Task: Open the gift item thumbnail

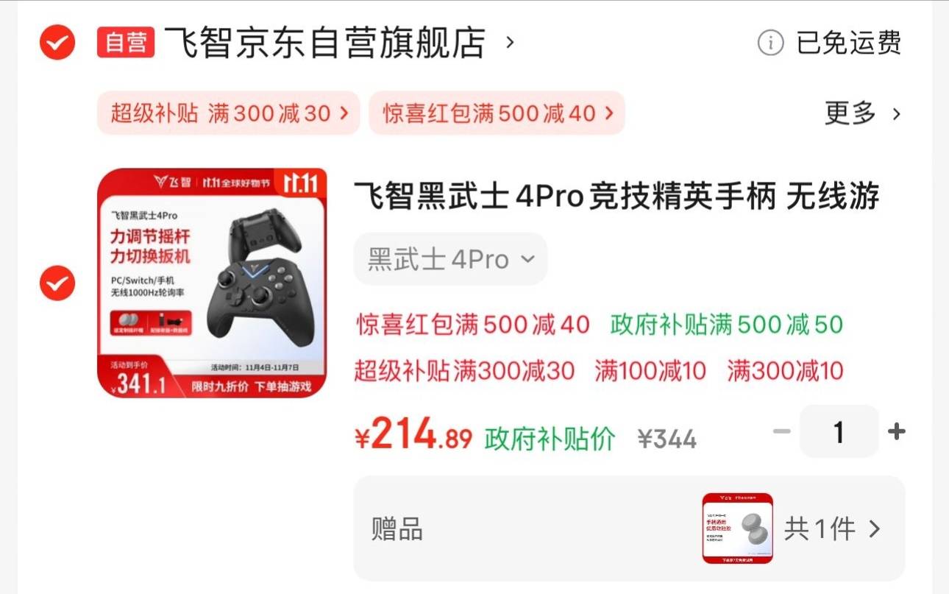Action: pos(738,528)
